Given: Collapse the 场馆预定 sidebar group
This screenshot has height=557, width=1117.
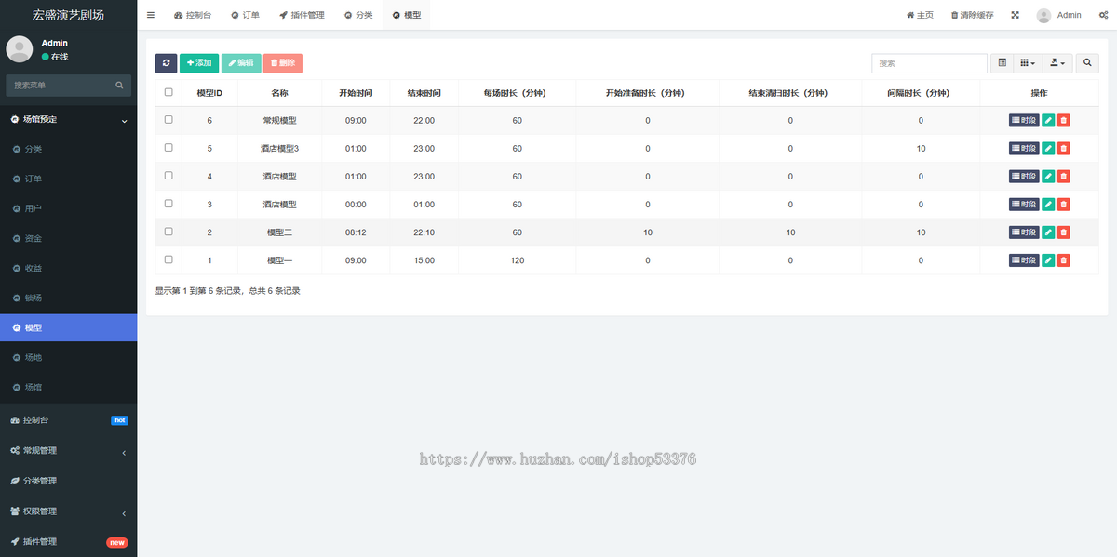Looking at the screenshot, I should coord(68,119).
